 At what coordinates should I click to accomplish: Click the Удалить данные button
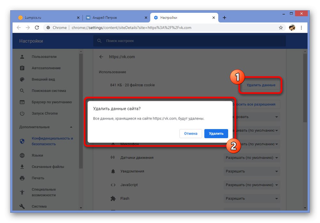pyautogui.click(x=261, y=85)
